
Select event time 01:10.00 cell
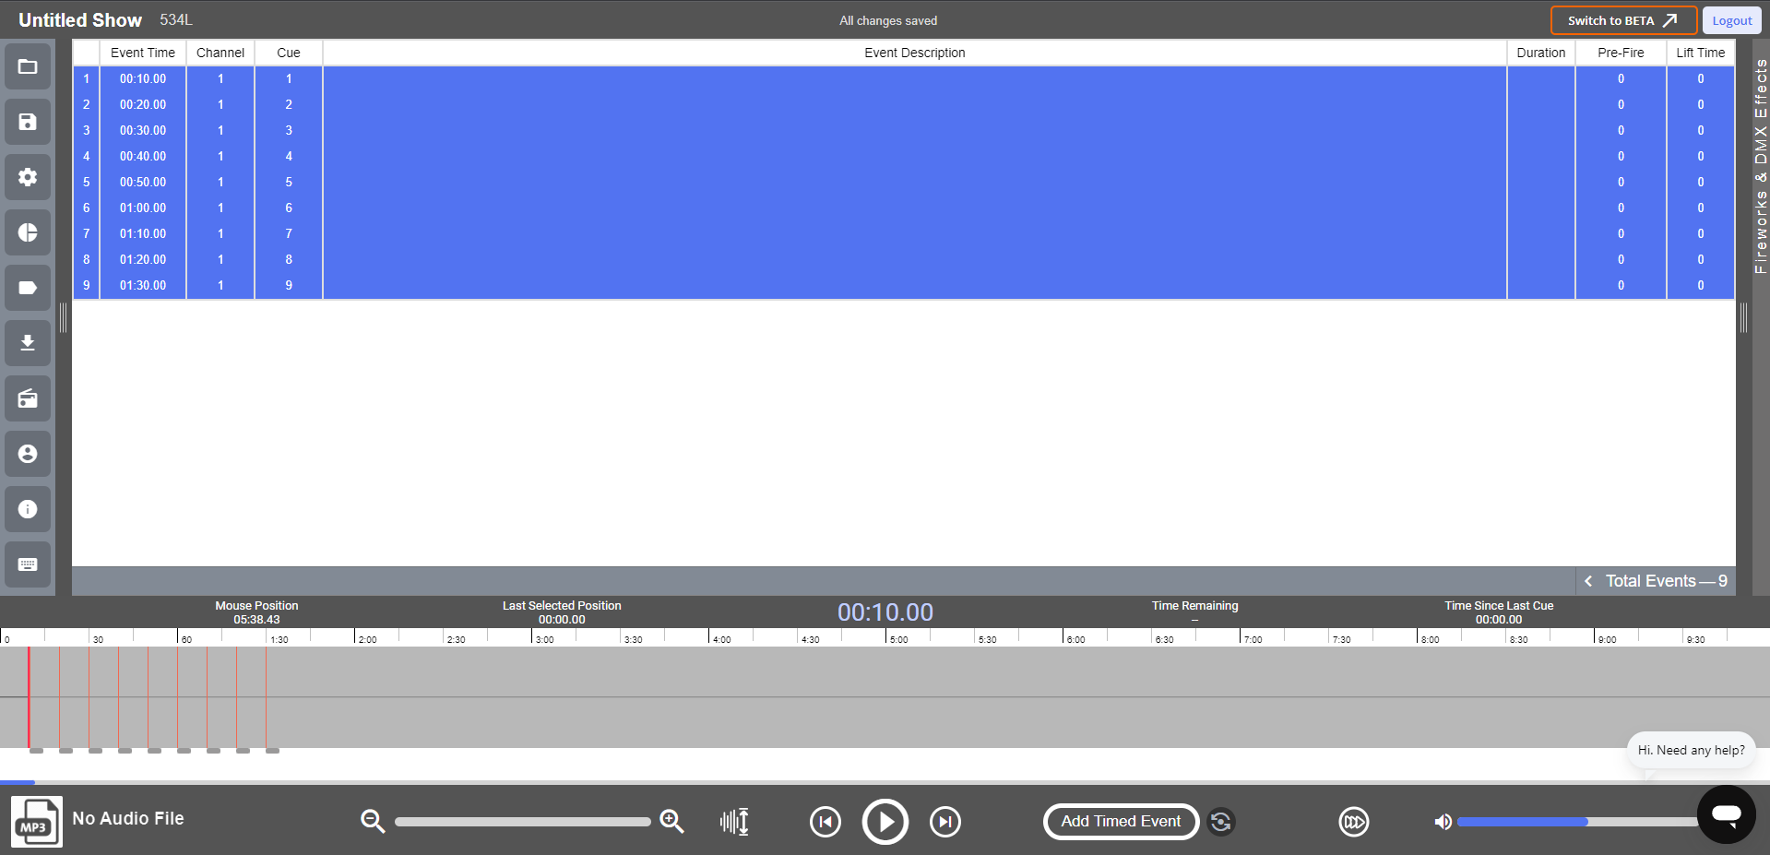pyautogui.click(x=143, y=233)
